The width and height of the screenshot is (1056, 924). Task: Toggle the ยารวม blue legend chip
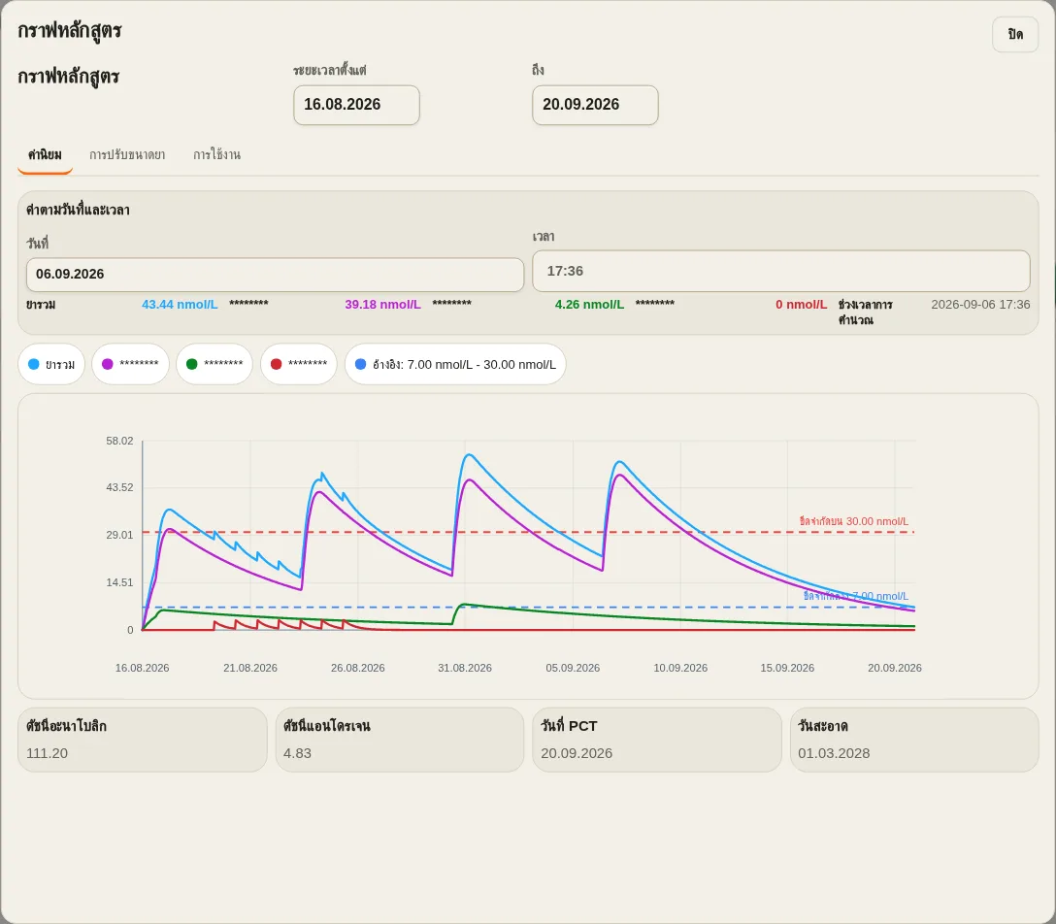click(51, 364)
